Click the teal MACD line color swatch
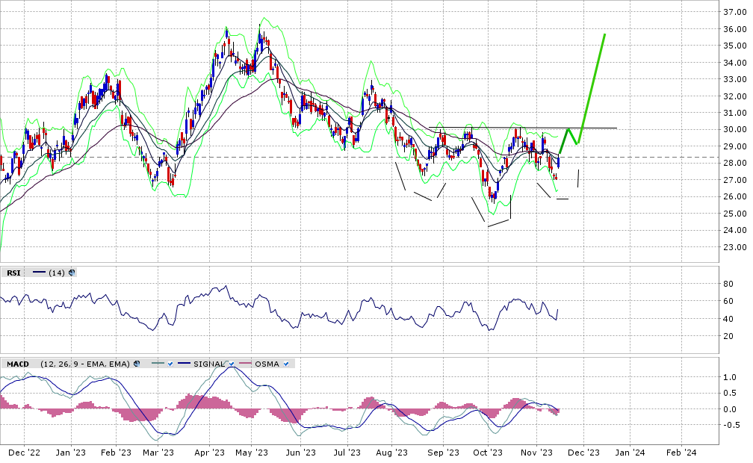The width and height of the screenshot is (753, 463). pyautogui.click(x=156, y=364)
